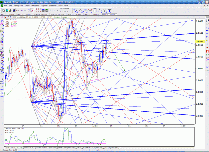The height and width of the screenshot is (152, 209).
Task: Click the HVR1 value label
Action: [x=9, y=131]
